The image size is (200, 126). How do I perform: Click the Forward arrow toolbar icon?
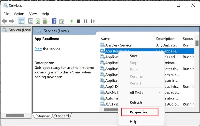click(x=12, y=21)
